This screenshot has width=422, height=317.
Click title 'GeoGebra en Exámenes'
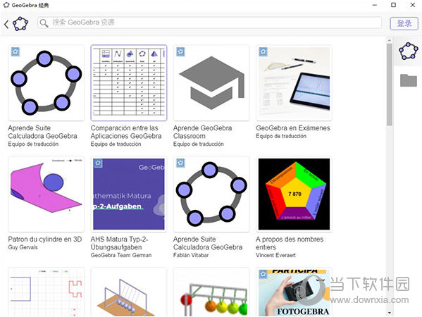pos(293,128)
